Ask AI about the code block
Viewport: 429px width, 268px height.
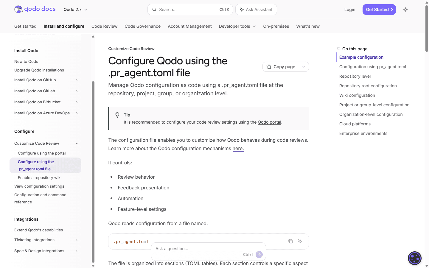pos(300,241)
